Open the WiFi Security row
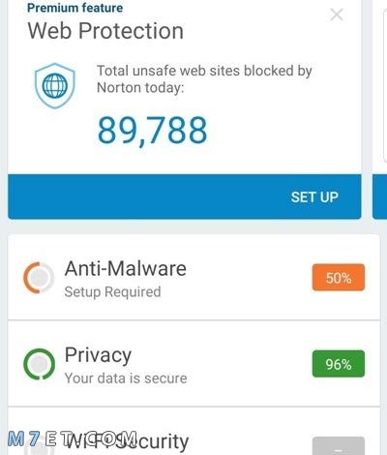This screenshot has height=455, width=387. coord(193,431)
